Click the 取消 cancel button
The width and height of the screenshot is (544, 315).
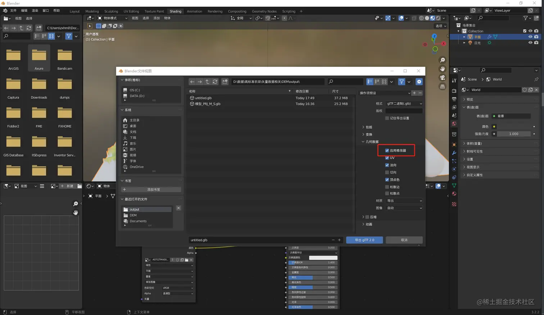(404, 240)
